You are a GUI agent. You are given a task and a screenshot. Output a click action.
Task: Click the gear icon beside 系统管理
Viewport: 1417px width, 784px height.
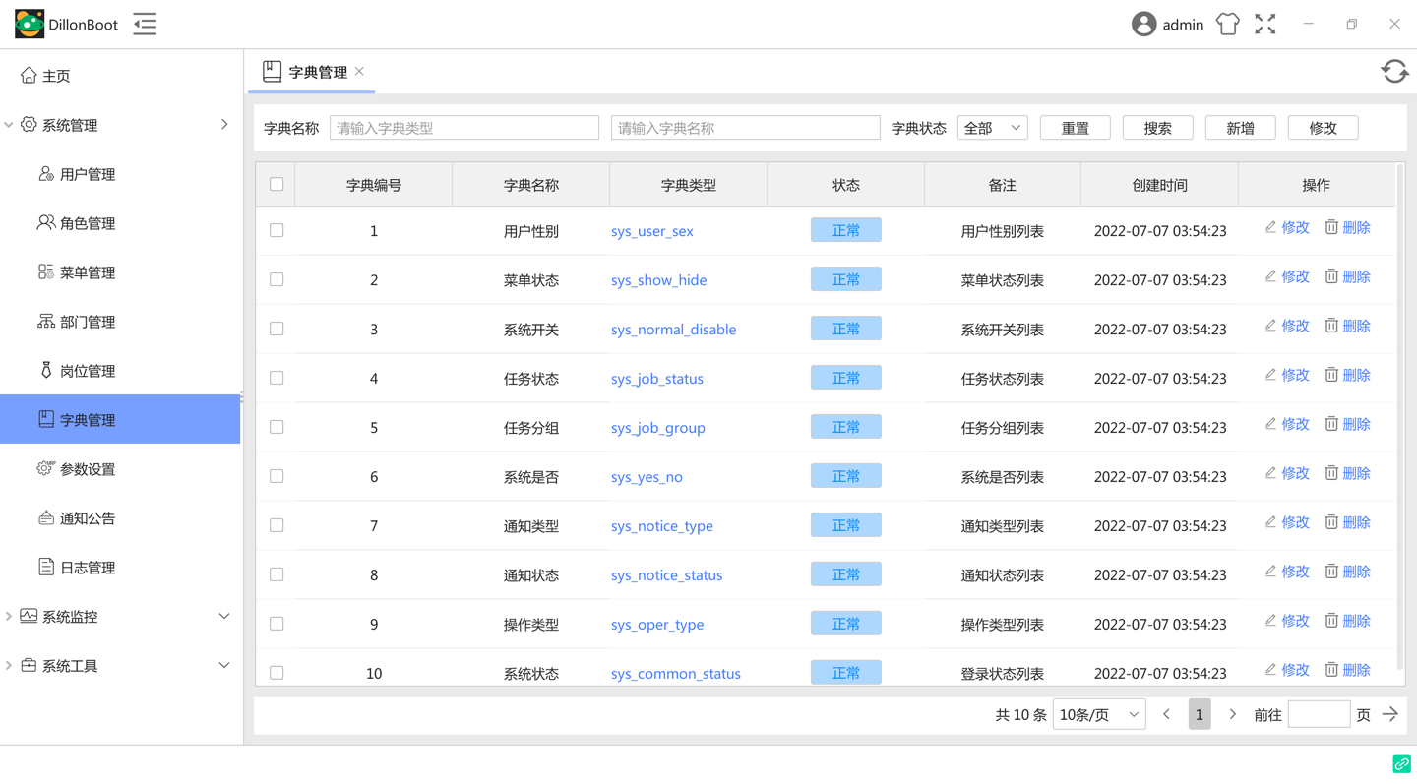[x=29, y=124]
